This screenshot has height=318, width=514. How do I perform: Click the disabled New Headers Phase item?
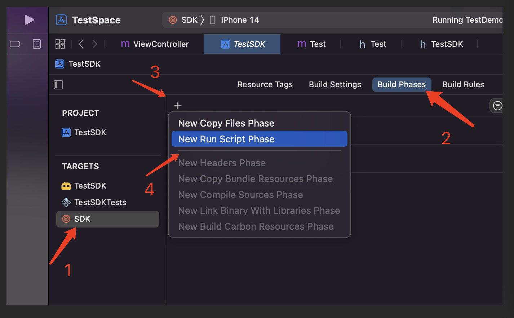[x=259, y=163]
